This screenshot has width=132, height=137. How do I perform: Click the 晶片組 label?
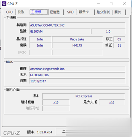pyautogui.click(x=21, y=39)
